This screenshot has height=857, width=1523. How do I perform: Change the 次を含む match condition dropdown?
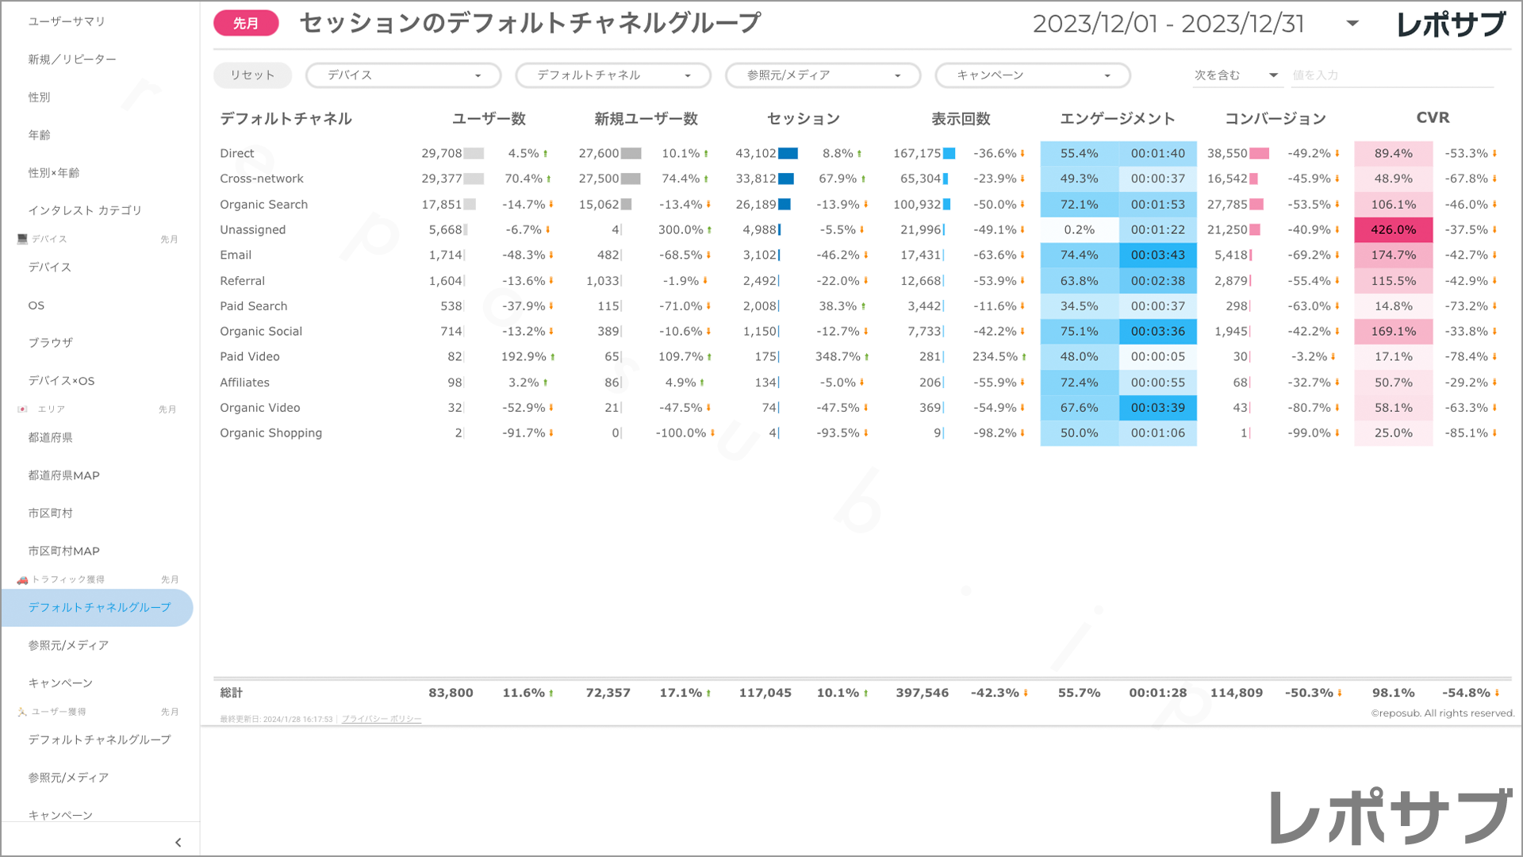tap(1236, 75)
